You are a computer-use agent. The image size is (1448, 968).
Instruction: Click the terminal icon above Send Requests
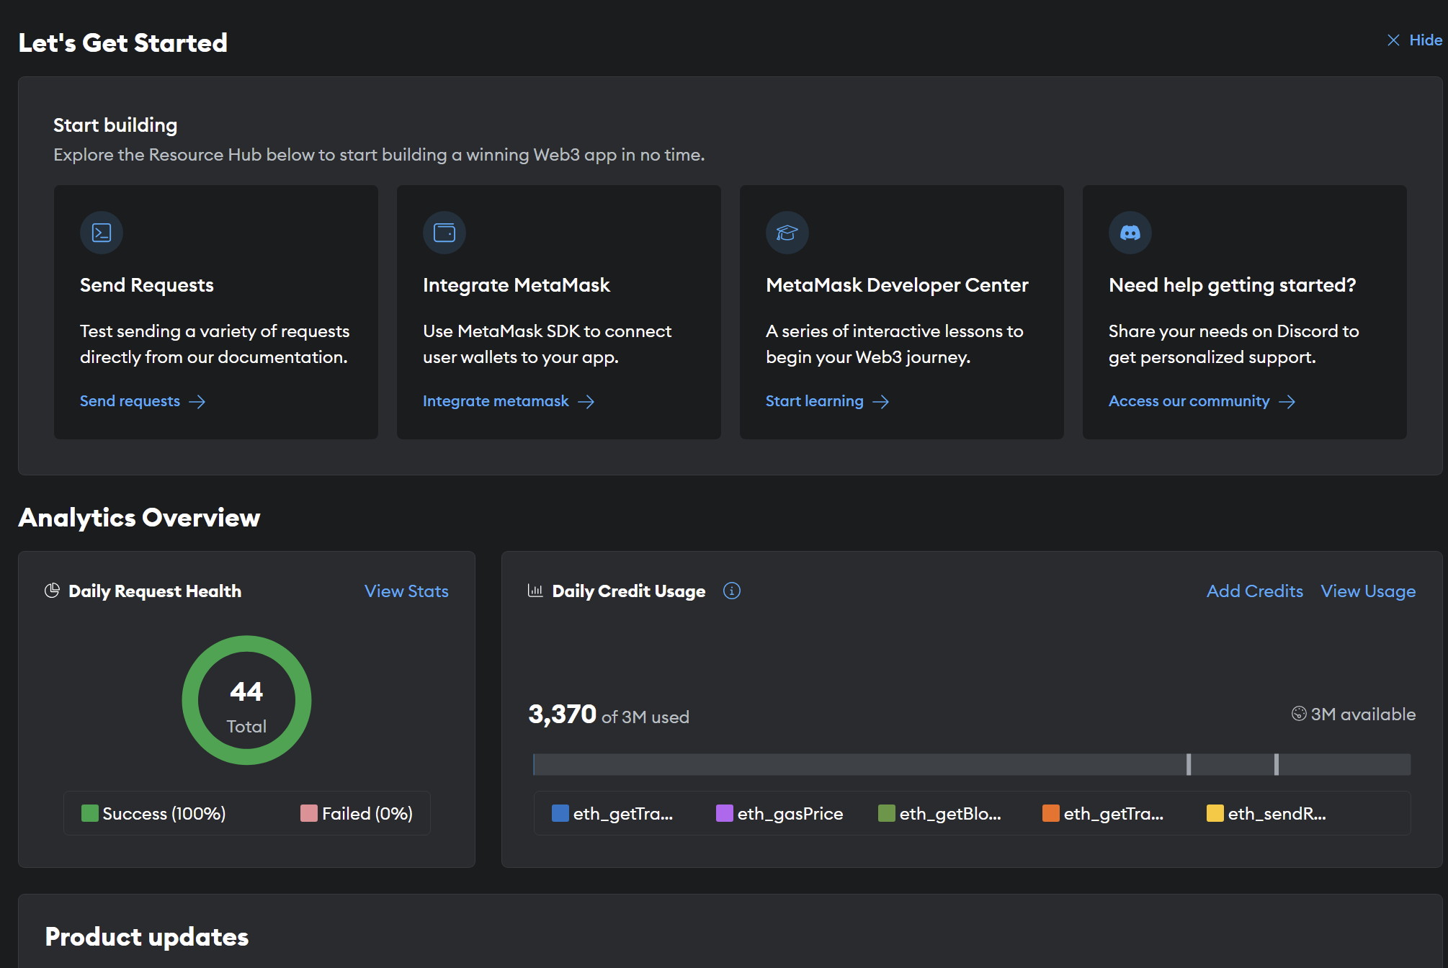pos(102,233)
